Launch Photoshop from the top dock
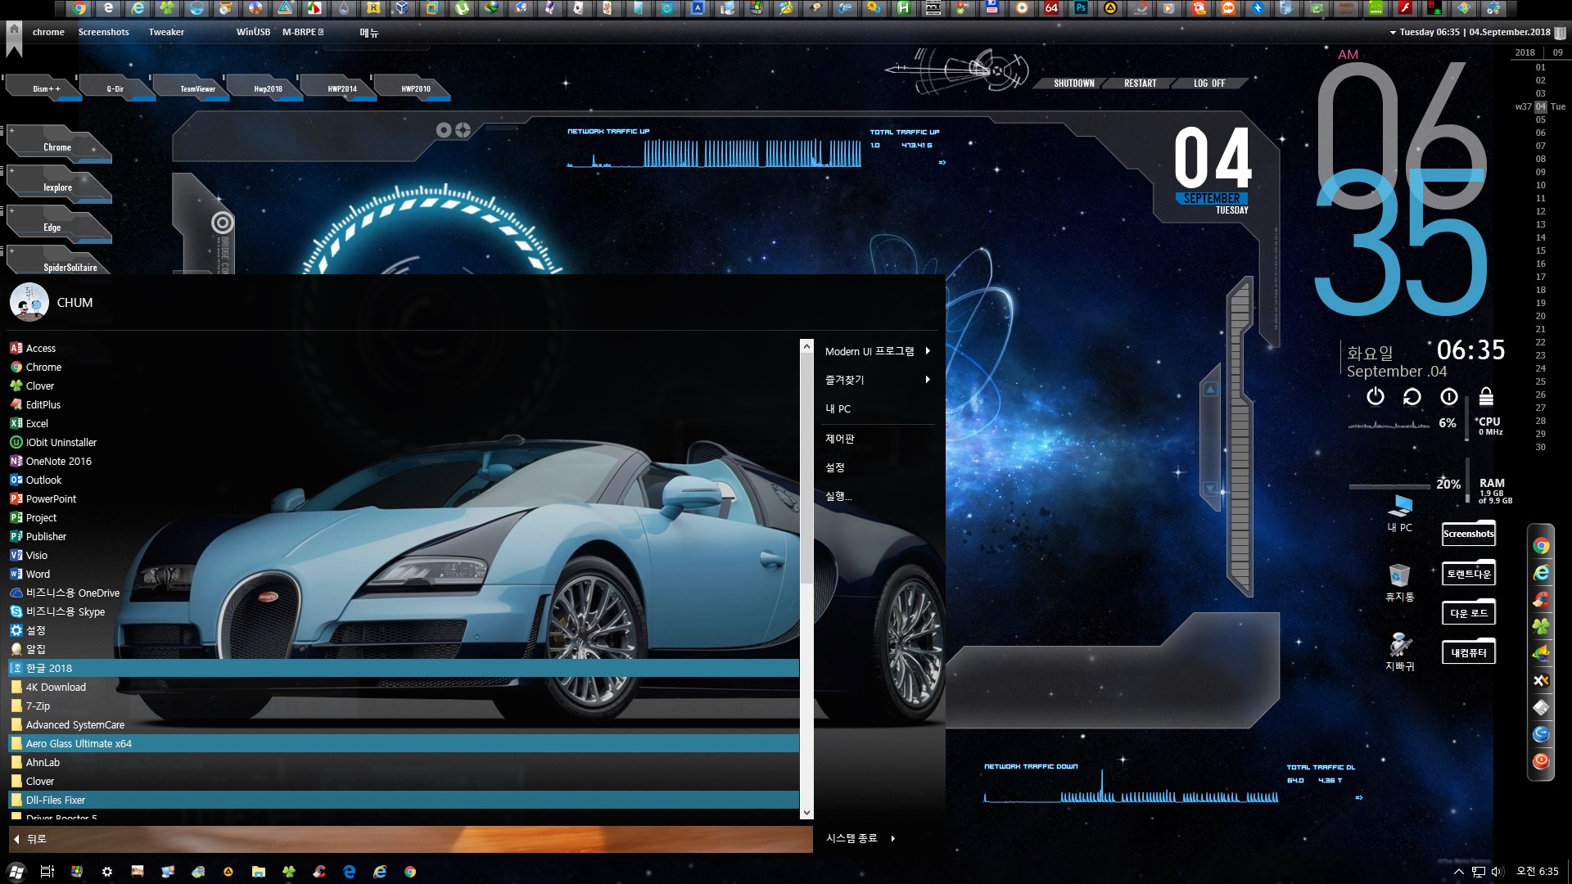Viewport: 1572px width, 884px height. 1081,8
